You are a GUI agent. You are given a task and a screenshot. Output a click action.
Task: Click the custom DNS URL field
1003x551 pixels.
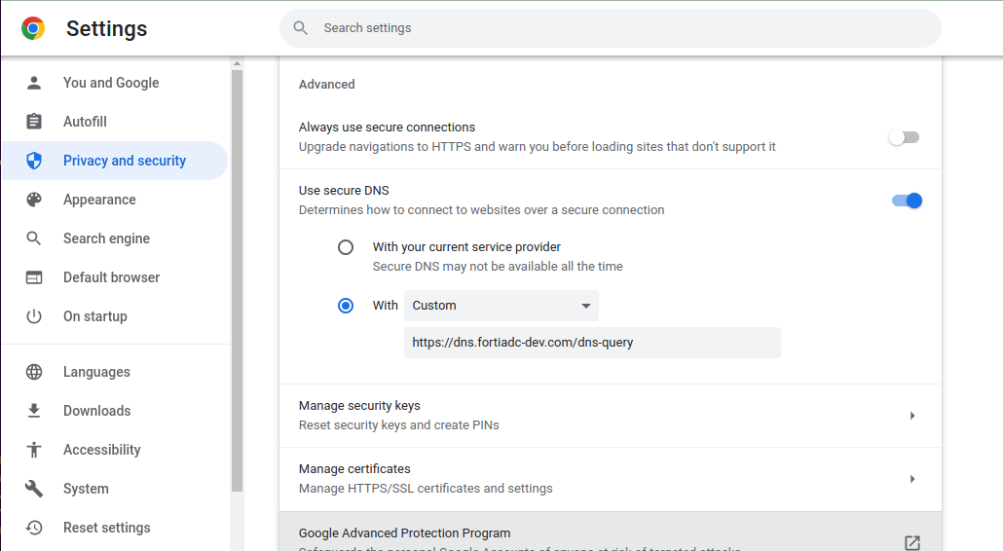point(592,343)
